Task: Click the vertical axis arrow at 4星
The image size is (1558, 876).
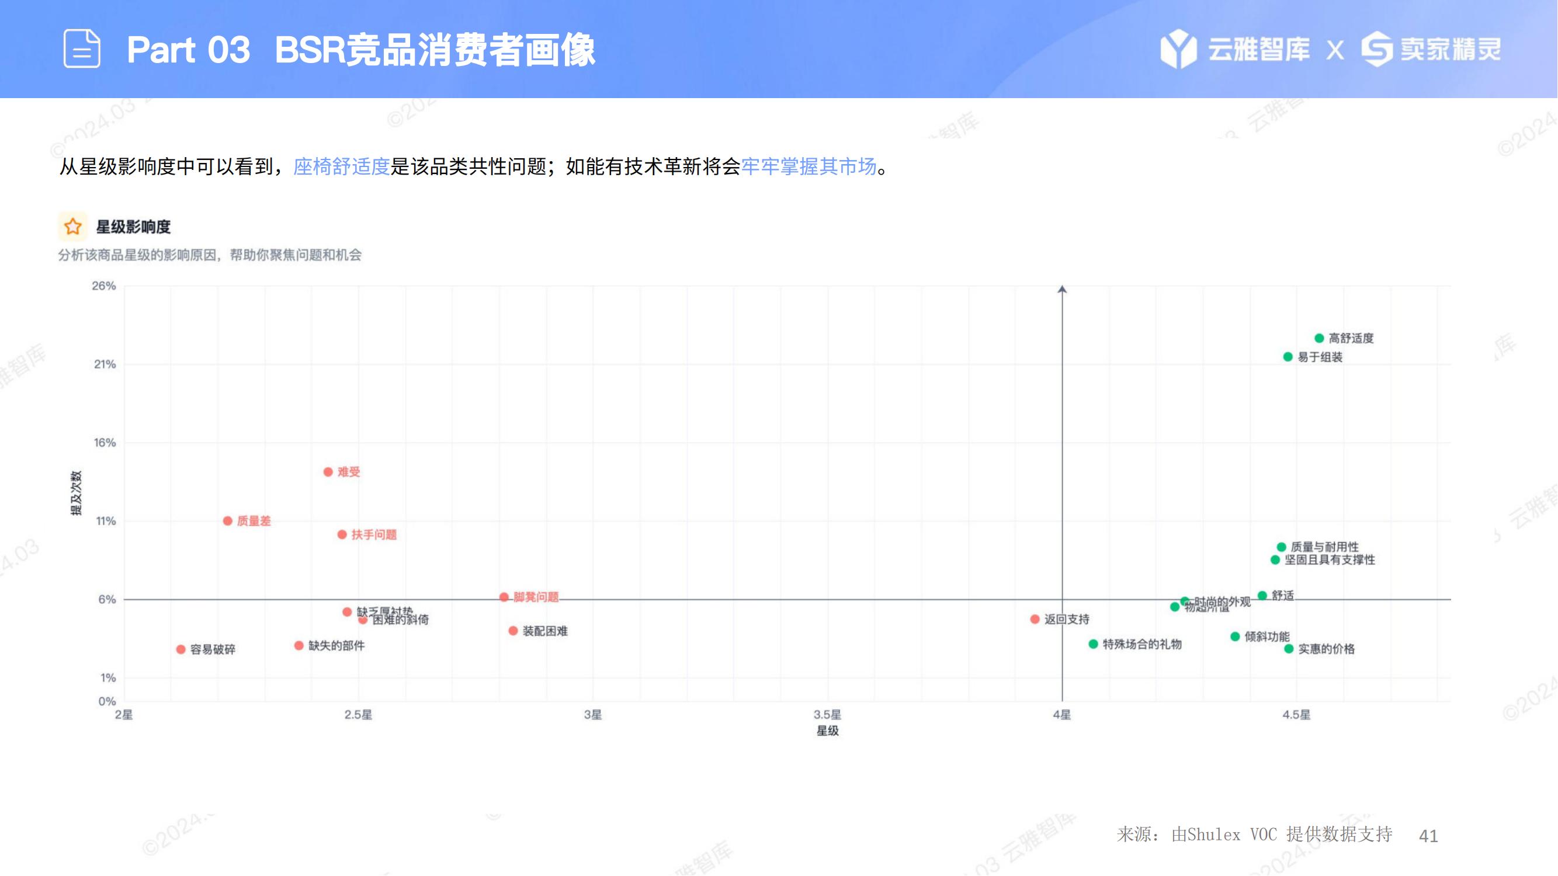Action: coord(1062,290)
